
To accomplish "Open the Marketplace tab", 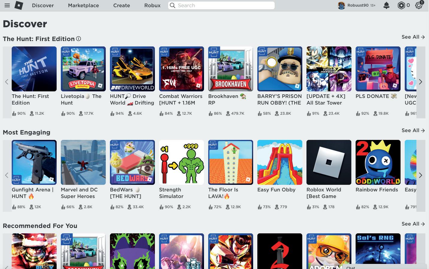I will coord(83,5).
